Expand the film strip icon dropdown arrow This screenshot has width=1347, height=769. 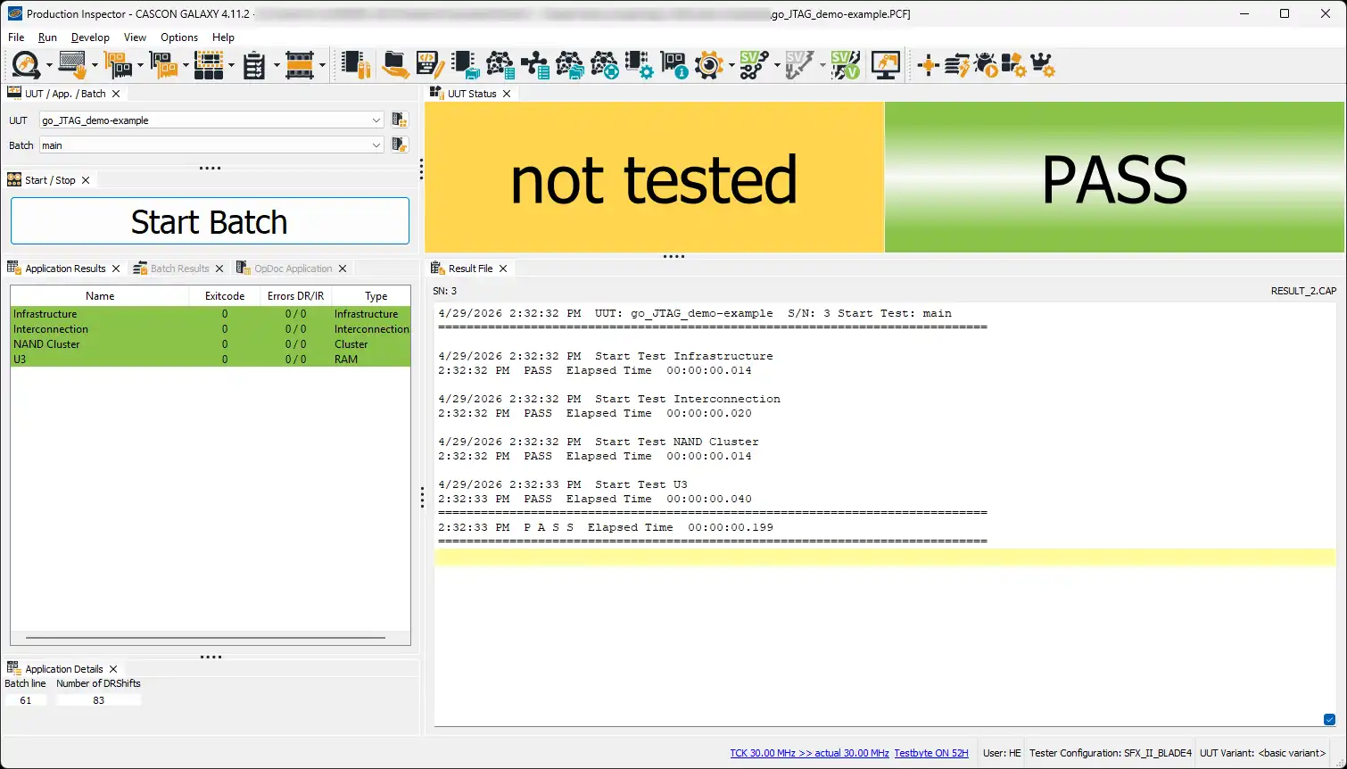coord(322,65)
